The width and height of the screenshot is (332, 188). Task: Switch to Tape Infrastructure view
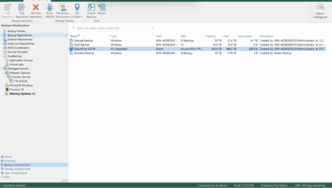[x=15, y=173]
